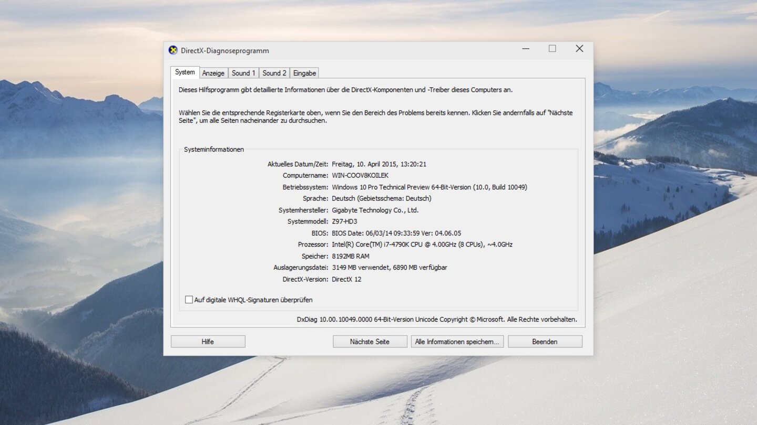Click pagefile value 3149 MB verwendet
This screenshot has width=757, height=425.
390,268
